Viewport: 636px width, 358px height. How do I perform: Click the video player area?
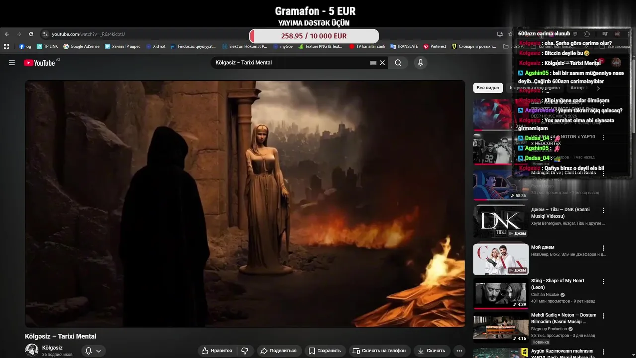pos(245,203)
